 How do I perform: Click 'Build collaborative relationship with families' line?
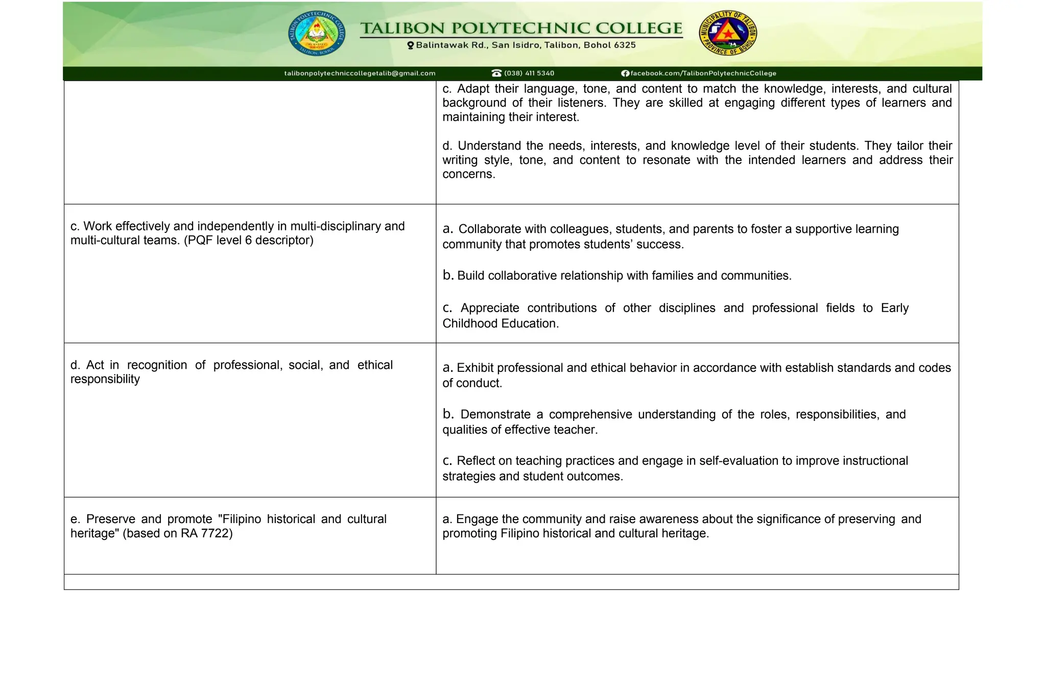pos(617,276)
